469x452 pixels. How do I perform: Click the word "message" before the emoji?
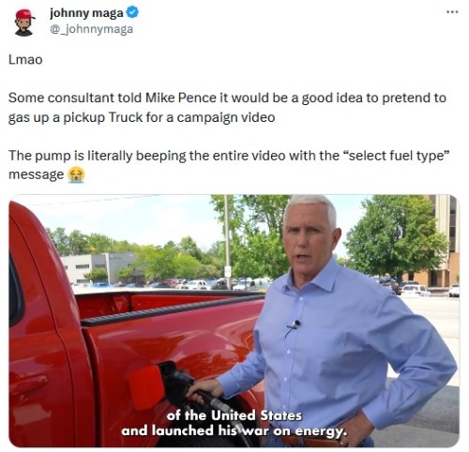coord(36,174)
